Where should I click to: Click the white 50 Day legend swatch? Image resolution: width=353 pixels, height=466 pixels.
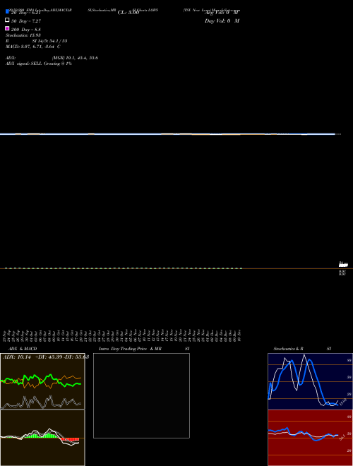pos(8,20)
